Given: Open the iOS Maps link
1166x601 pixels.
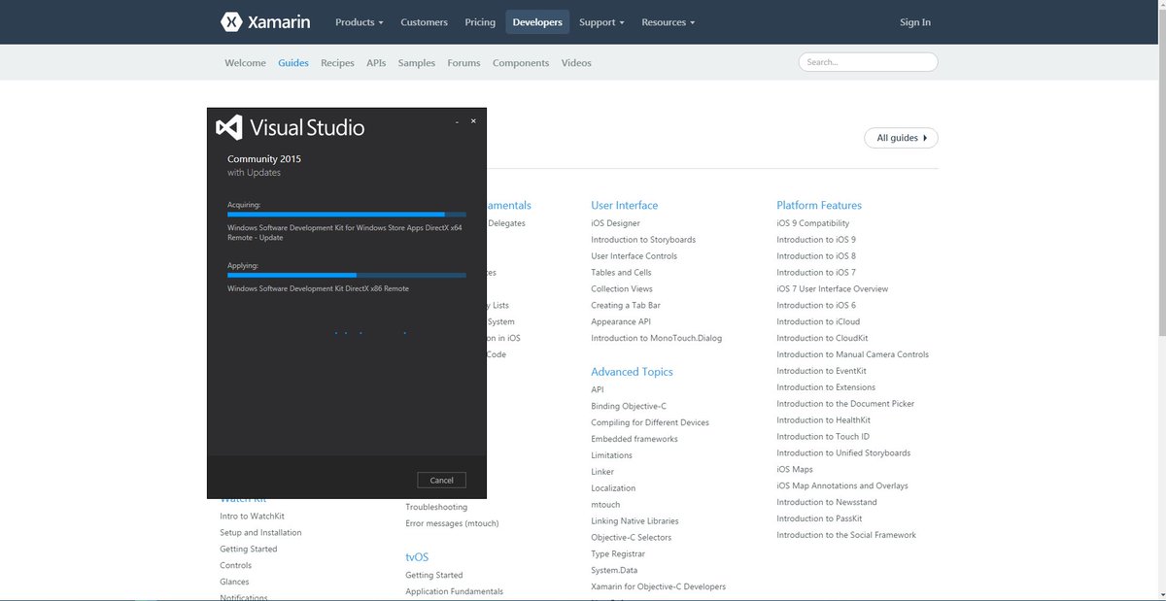Looking at the screenshot, I should [x=795, y=470].
